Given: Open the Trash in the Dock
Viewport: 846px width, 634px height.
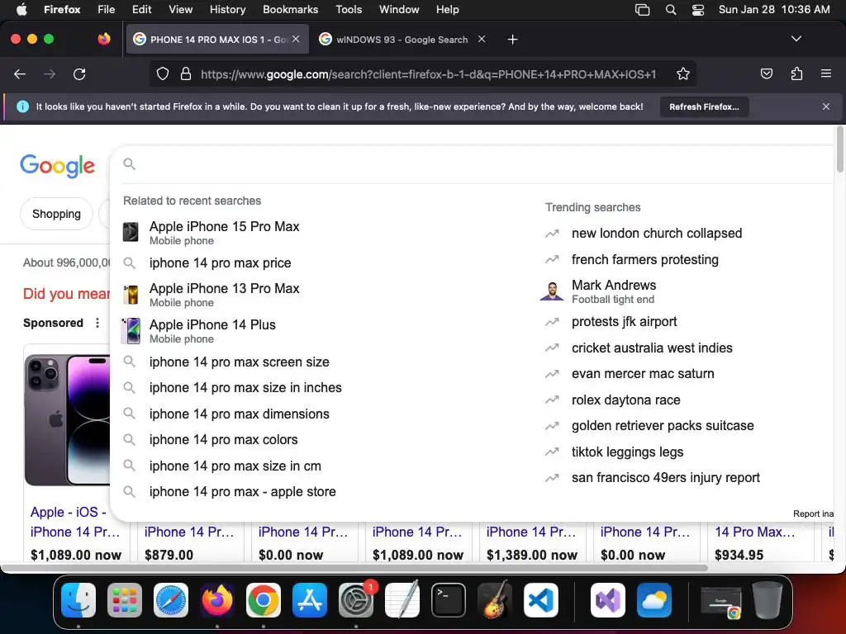Looking at the screenshot, I should pos(768,599).
